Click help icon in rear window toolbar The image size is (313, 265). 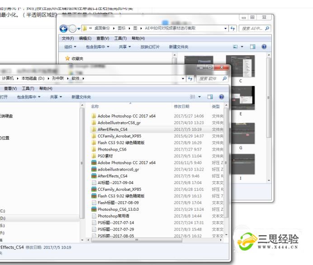pos(264,47)
